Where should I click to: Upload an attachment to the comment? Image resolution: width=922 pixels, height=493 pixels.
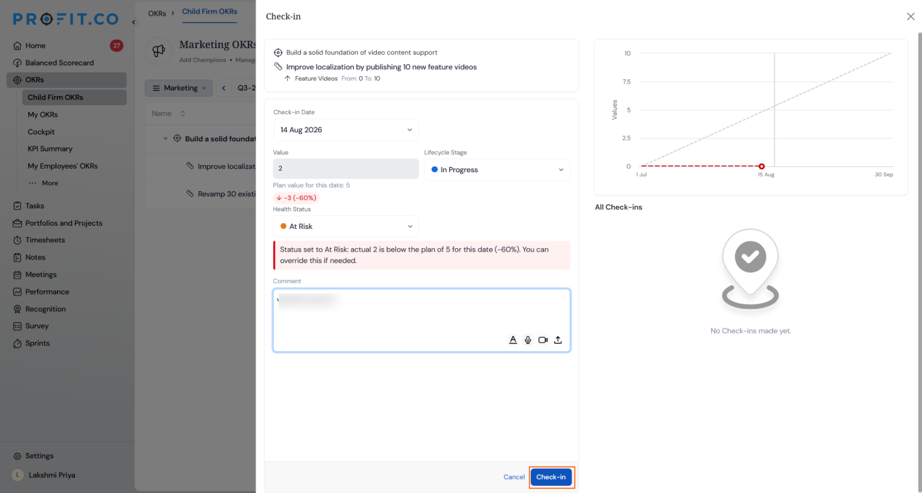[x=558, y=340]
